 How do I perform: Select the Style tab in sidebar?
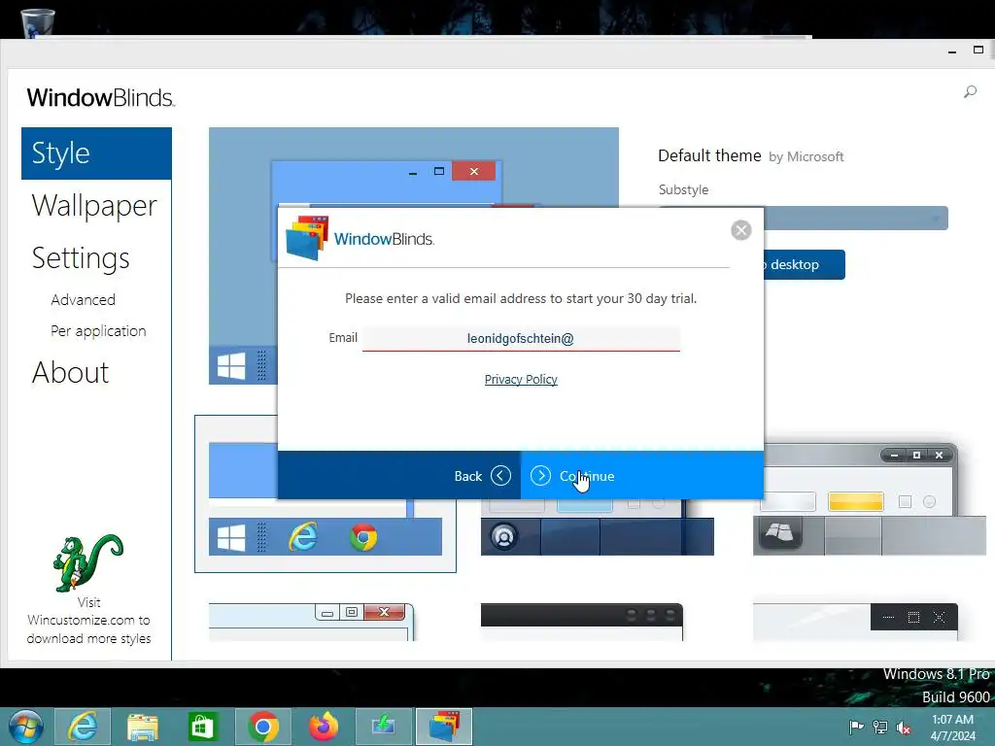coord(96,153)
